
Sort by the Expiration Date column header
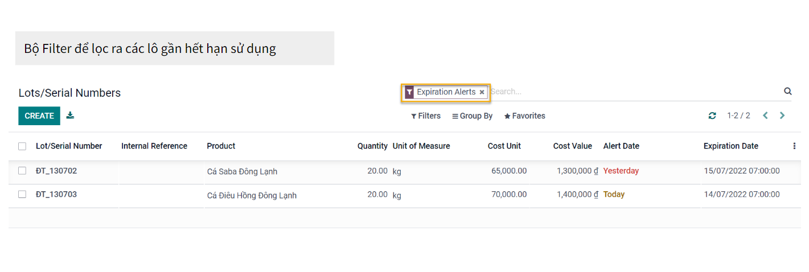pos(730,146)
